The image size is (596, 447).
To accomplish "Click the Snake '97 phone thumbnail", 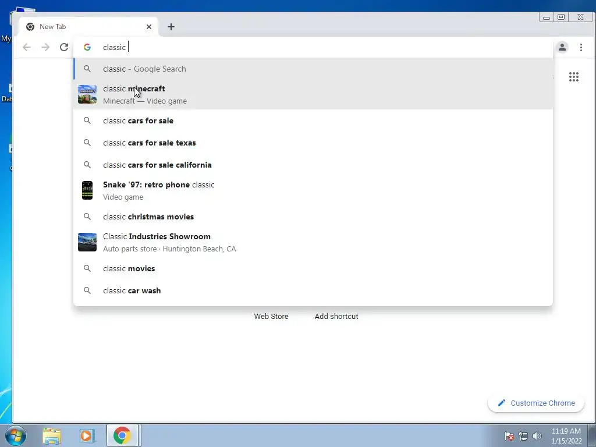I will click(87, 190).
